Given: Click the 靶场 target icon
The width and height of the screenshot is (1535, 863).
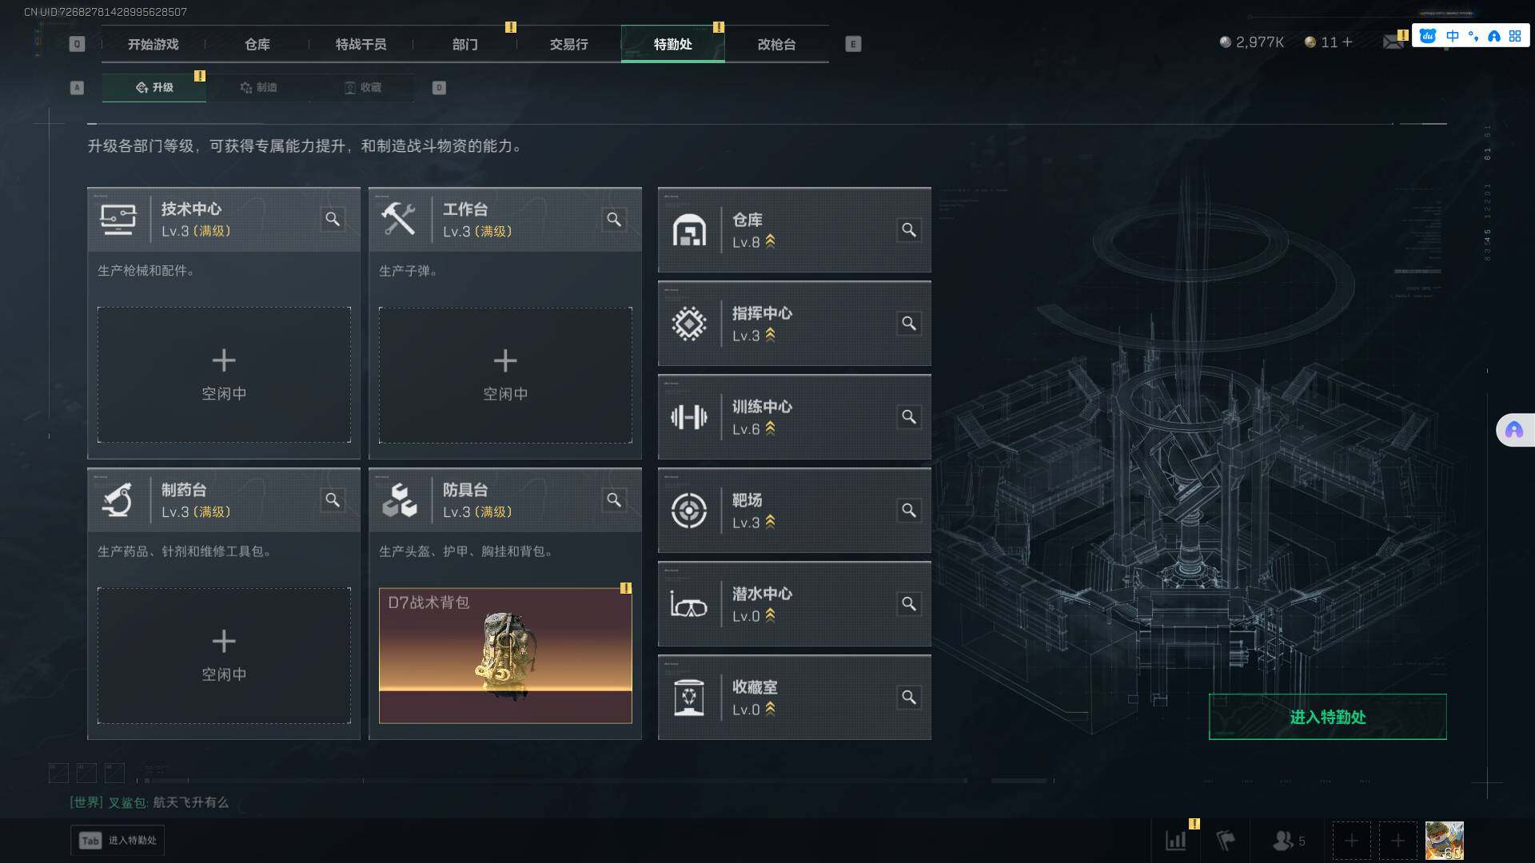Looking at the screenshot, I should [689, 511].
